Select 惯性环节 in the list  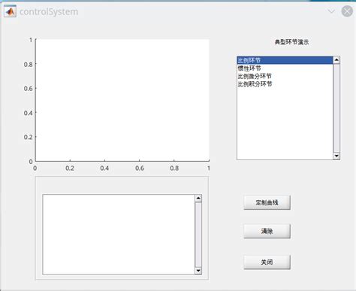(285, 68)
